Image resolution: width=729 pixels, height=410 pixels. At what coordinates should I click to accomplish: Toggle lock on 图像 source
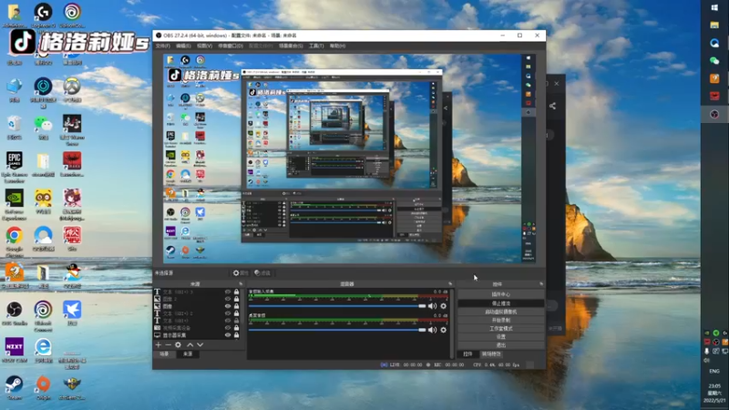(236, 306)
